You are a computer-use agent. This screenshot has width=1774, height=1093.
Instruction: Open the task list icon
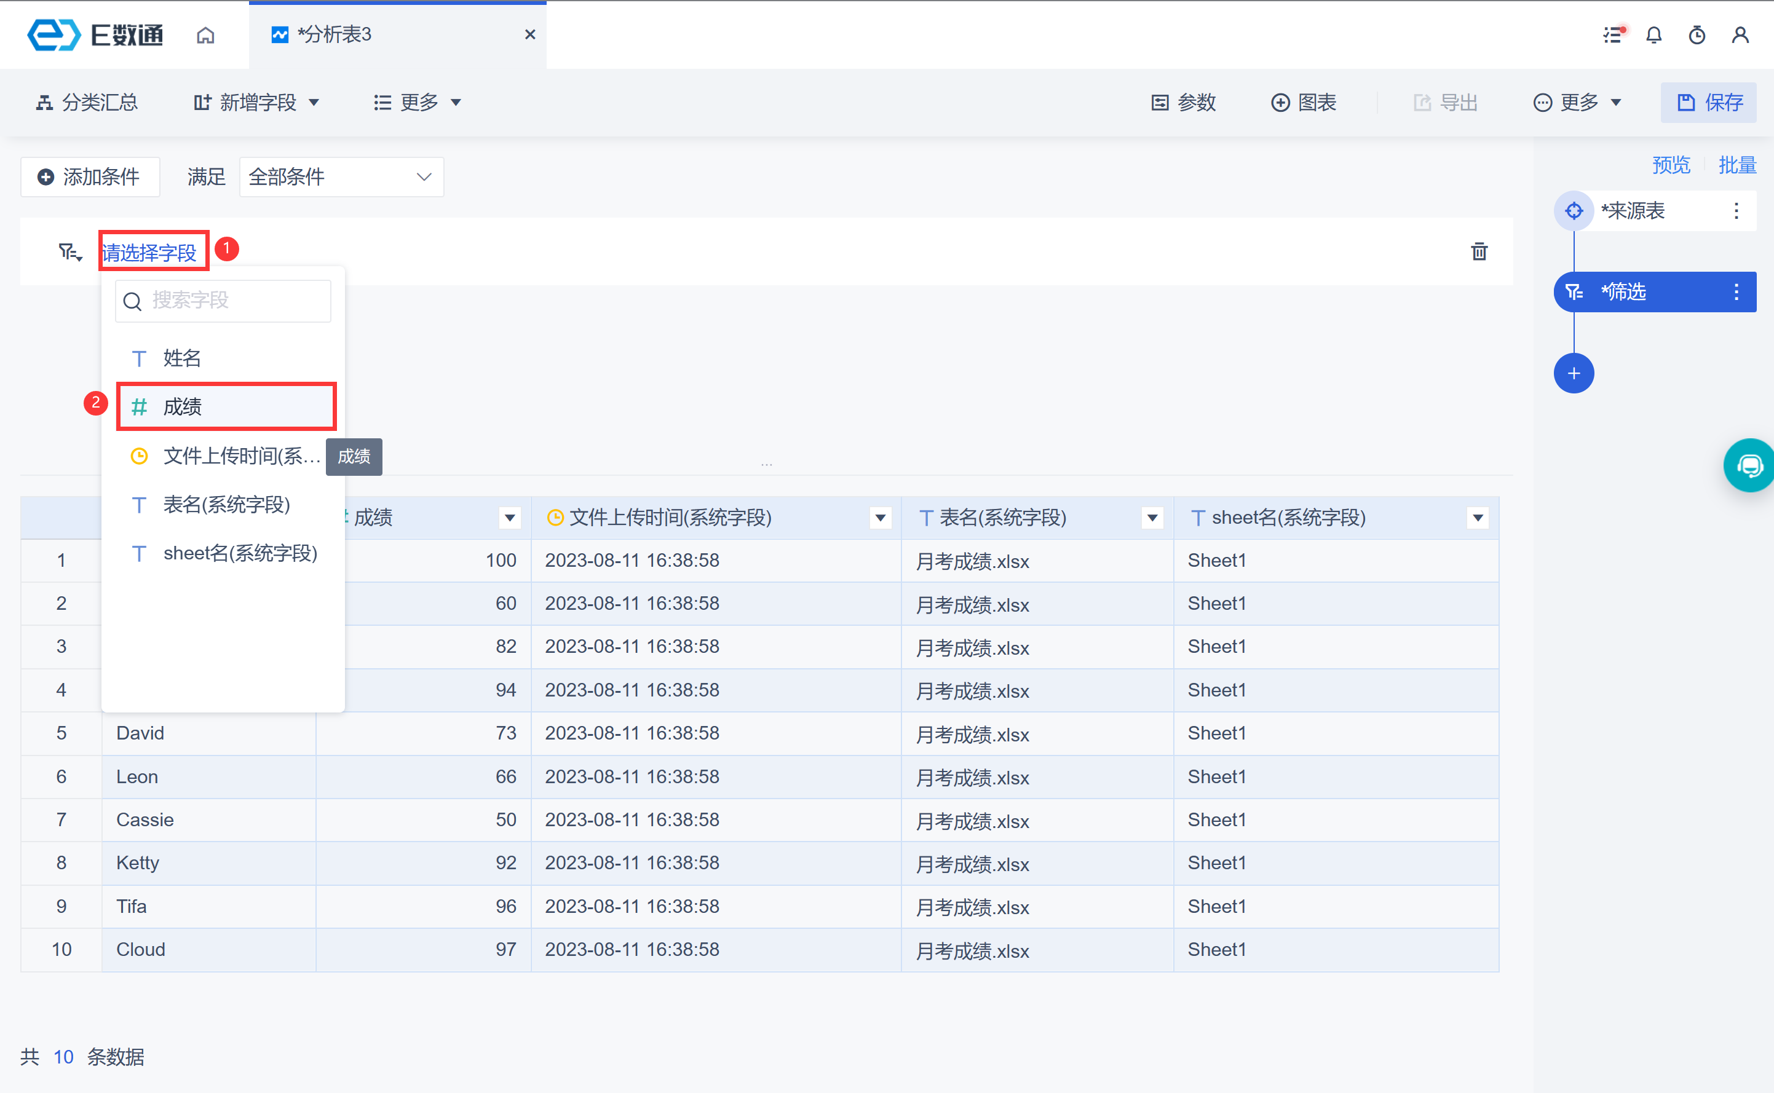coord(1613,34)
